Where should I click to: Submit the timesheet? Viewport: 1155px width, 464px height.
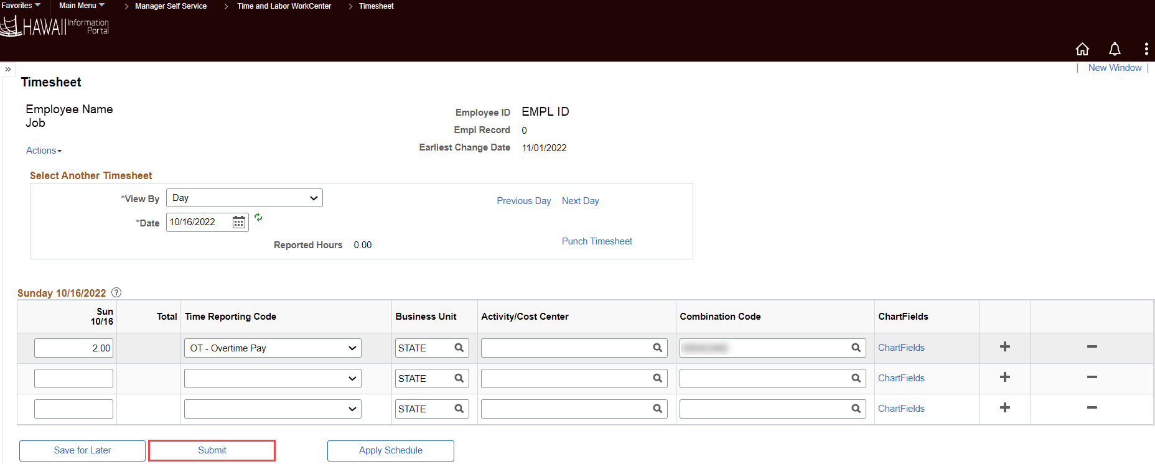[x=212, y=450]
